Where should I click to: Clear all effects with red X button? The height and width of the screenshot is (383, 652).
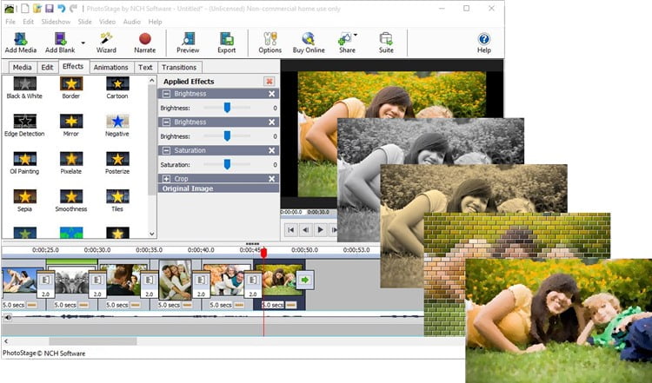pyautogui.click(x=269, y=82)
